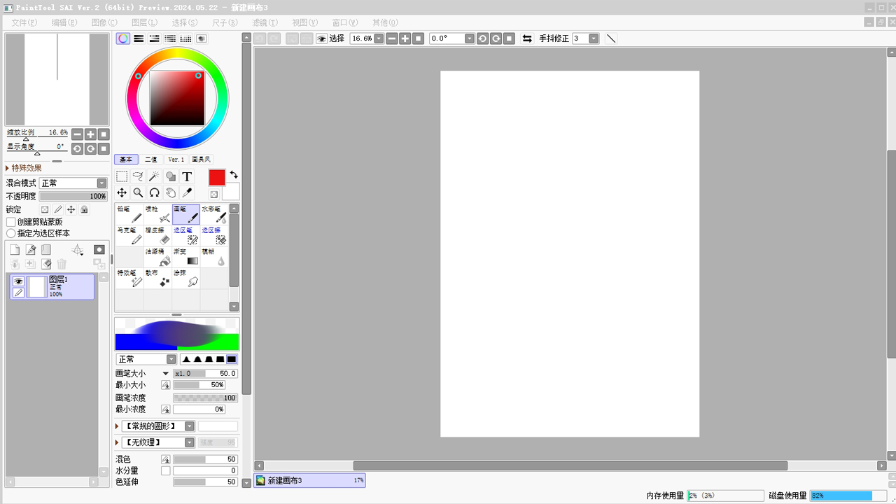Select the lasso selection tool

pyautogui.click(x=138, y=176)
